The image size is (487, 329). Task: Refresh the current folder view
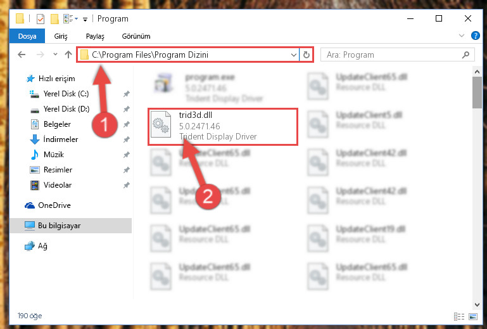pyautogui.click(x=307, y=55)
